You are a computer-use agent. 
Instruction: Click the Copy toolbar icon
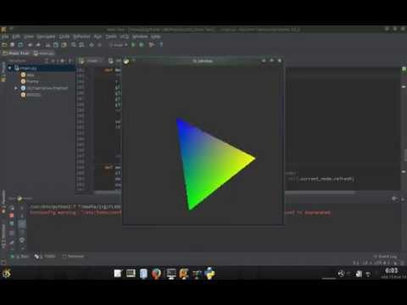(x=56, y=45)
